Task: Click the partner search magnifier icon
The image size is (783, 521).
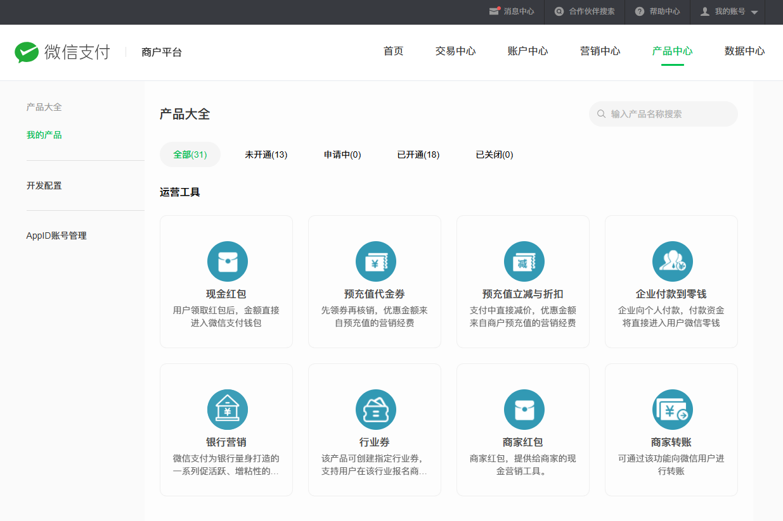Action: coord(559,11)
